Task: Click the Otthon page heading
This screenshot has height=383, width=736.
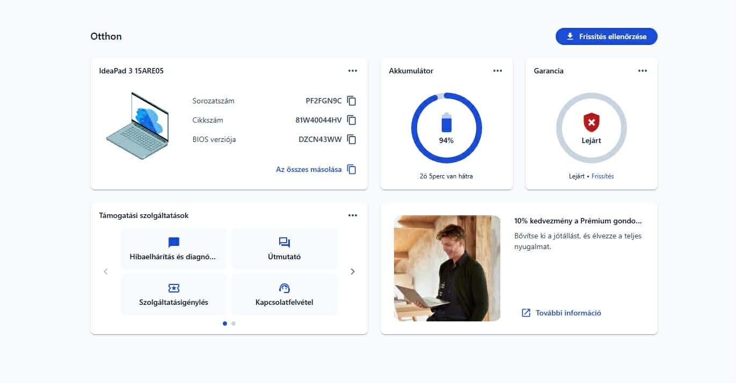Action: (x=106, y=36)
